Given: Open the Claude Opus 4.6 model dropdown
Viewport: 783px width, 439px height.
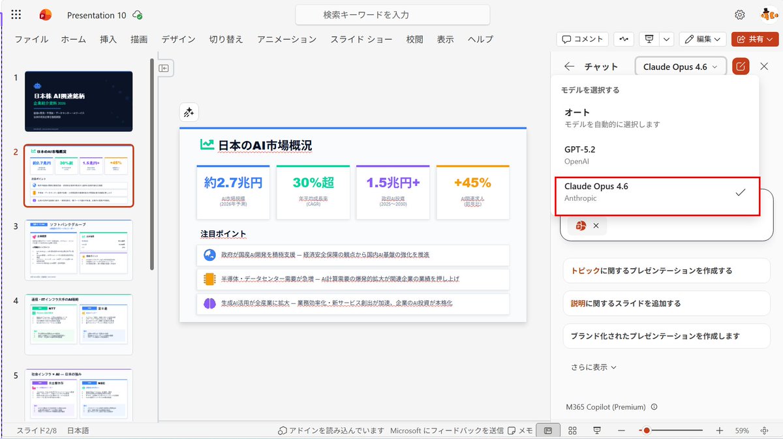Looking at the screenshot, I should point(681,67).
